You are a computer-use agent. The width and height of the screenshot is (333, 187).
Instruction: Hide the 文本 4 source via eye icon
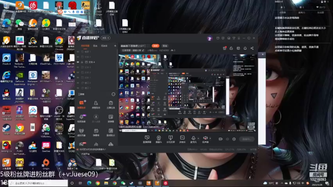78,62
